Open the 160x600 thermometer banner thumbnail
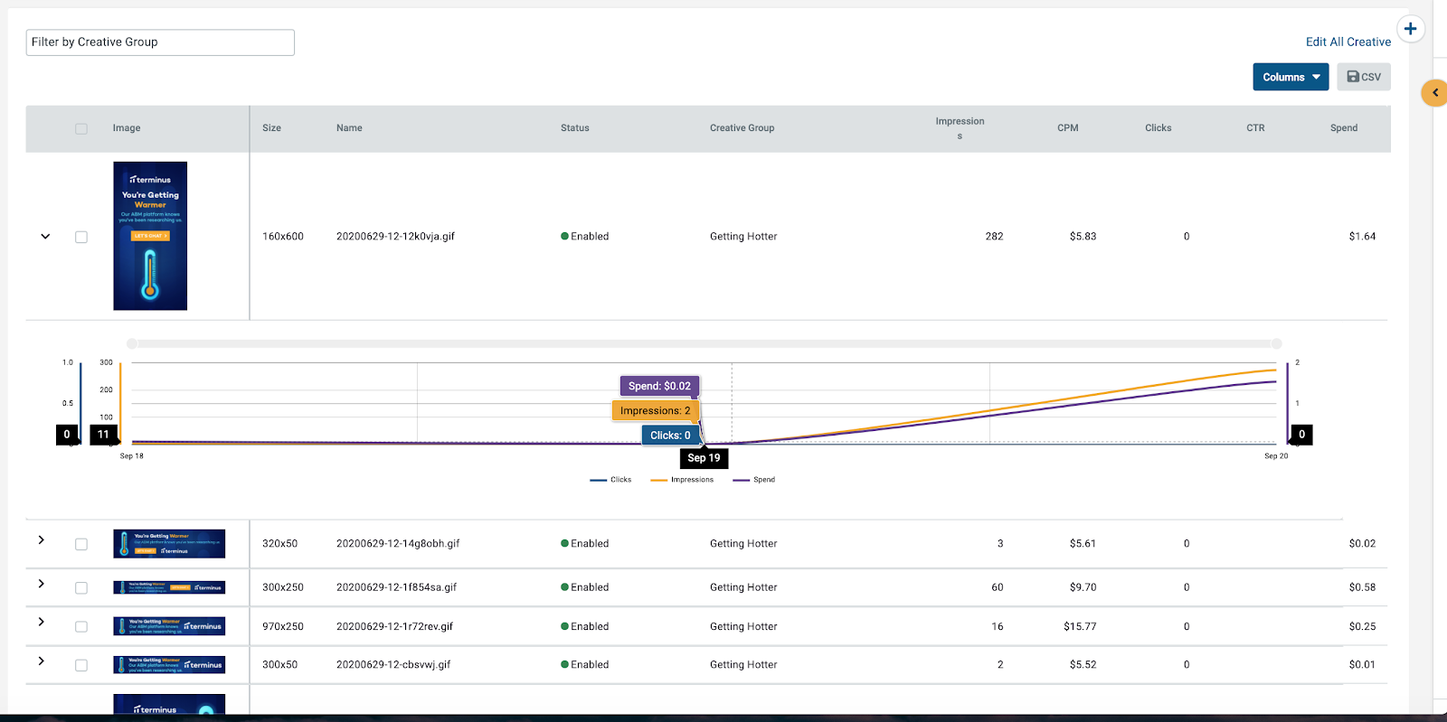The width and height of the screenshot is (1447, 722). pyautogui.click(x=150, y=236)
